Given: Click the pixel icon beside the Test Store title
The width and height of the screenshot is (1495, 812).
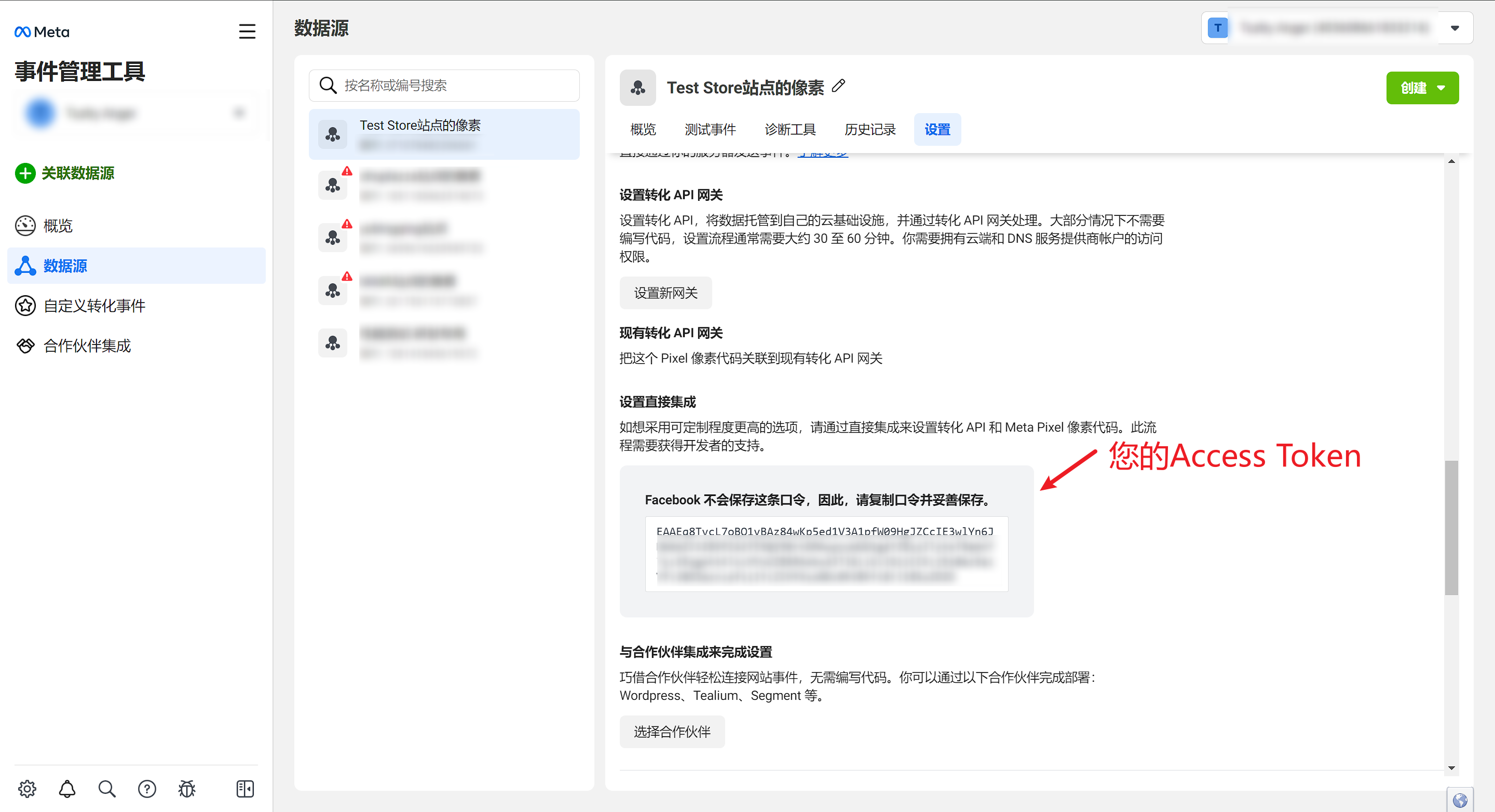Looking at the screenshot, I should click(638, 88).
